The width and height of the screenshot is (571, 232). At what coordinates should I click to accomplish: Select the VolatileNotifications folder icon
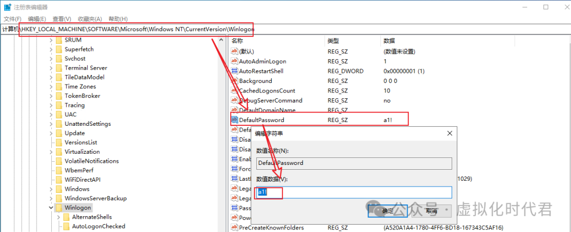[x=59, y=161]
